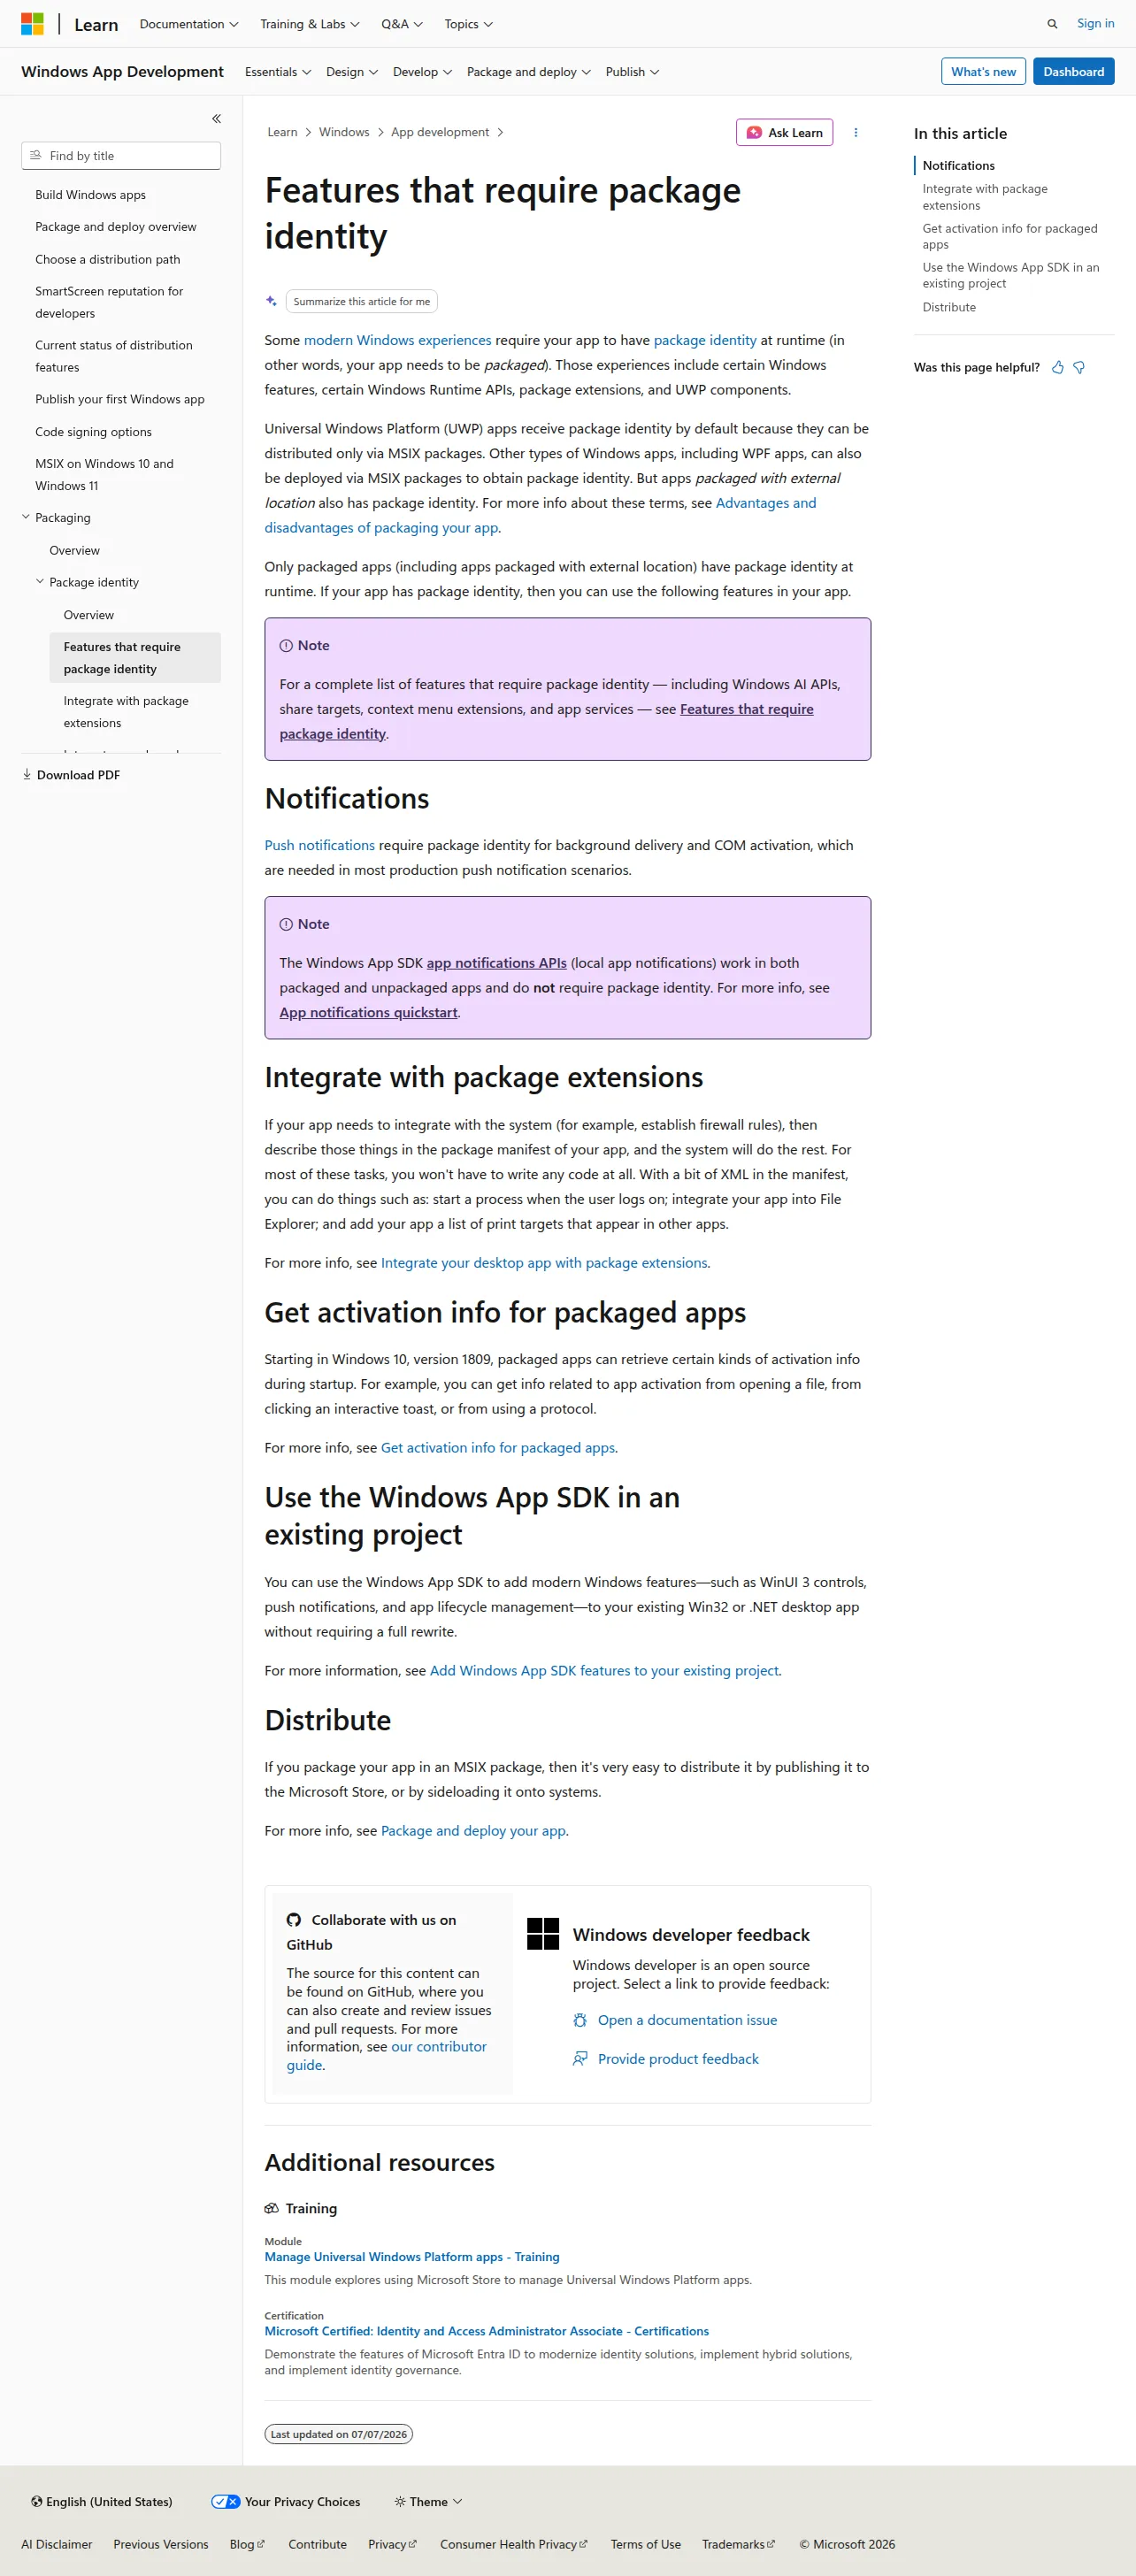1136x2576 pixels.
Task: Click the Blog footer link
Action: coord(247,2545)
